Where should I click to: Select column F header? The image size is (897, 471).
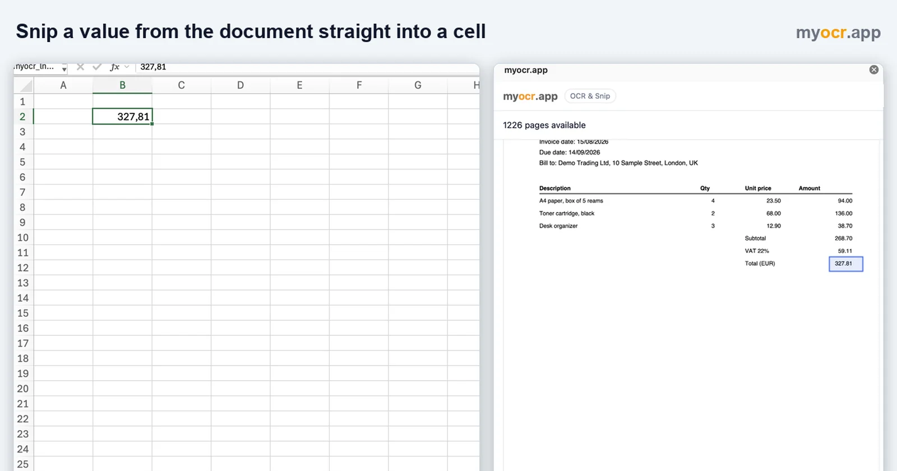[359, 85]
